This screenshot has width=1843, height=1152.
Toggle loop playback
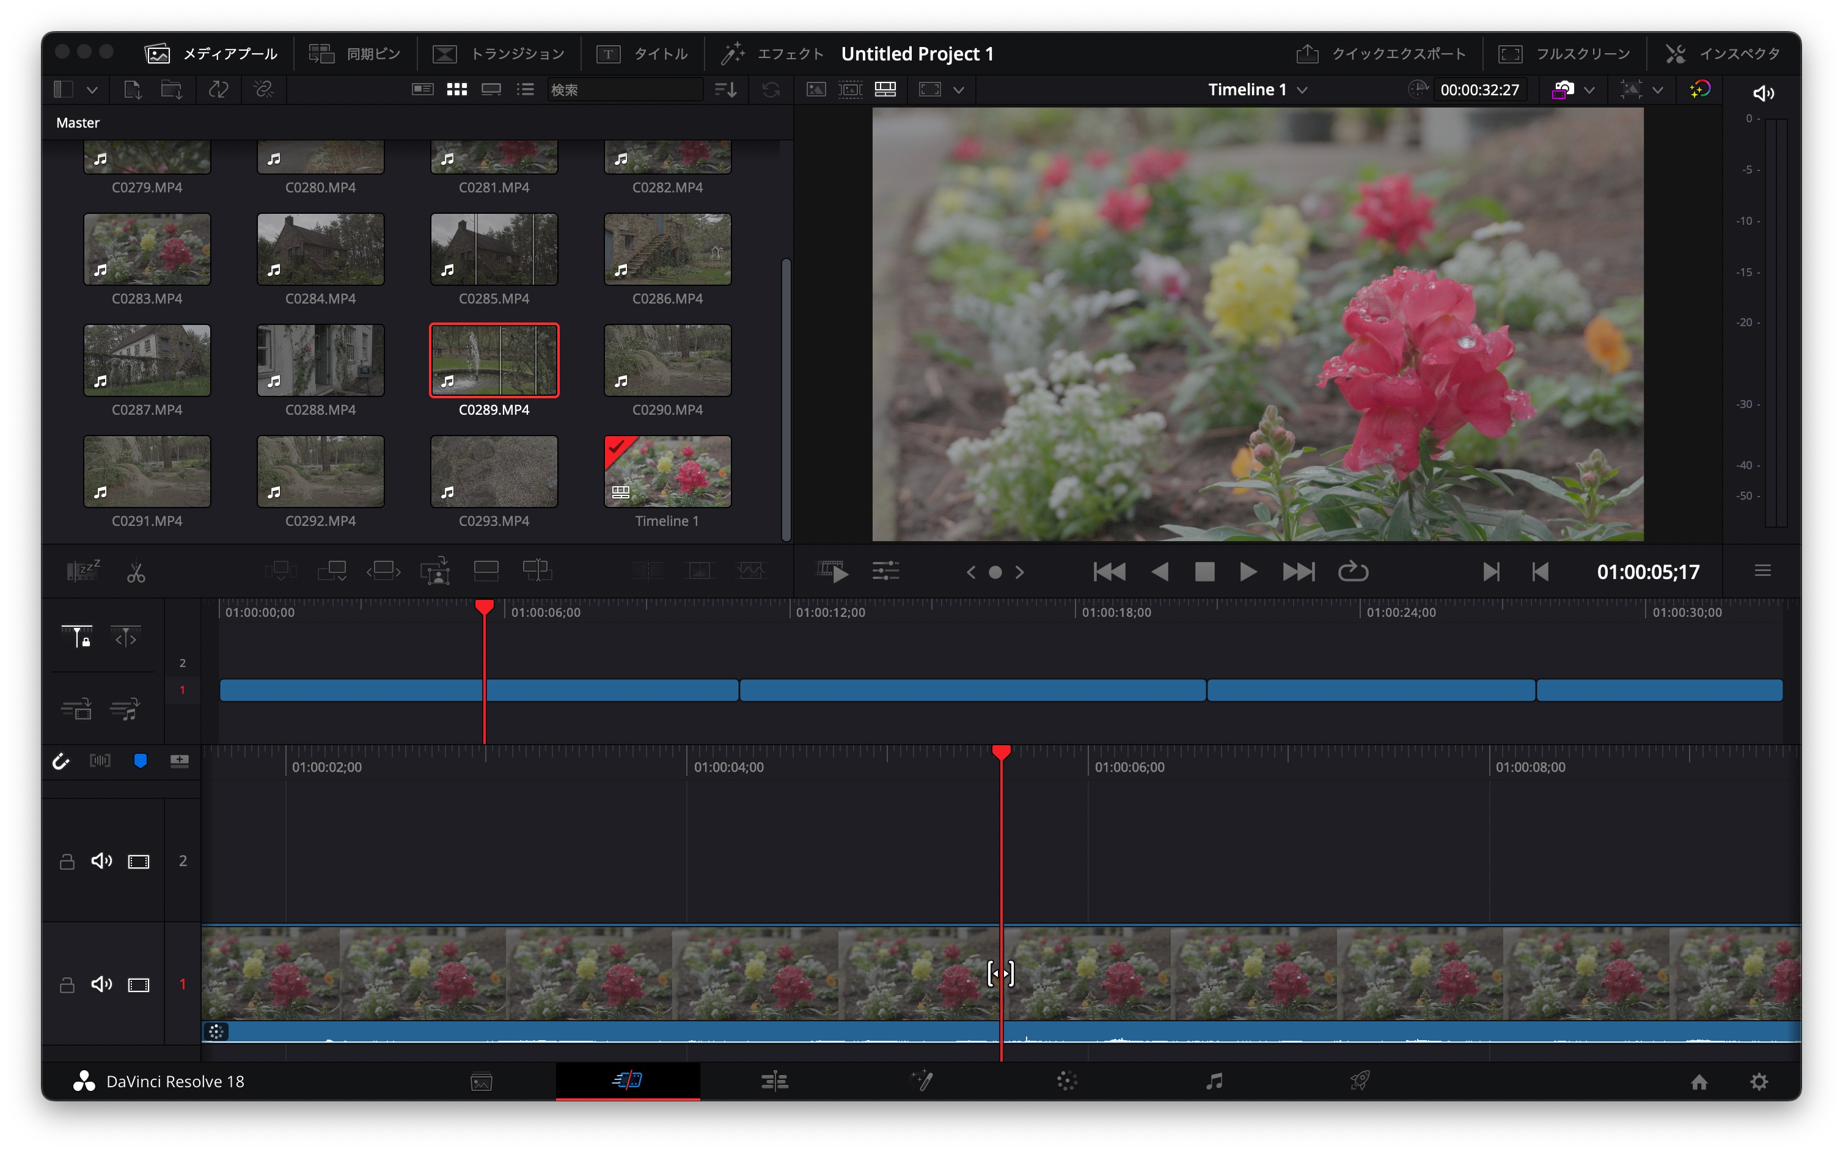point(1353,572)
